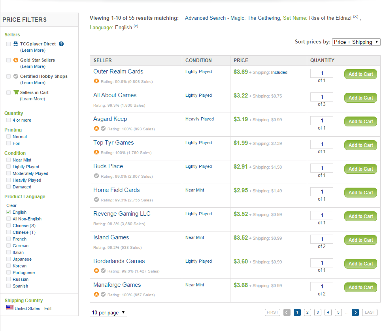Tick the Japanese language checkbox

(9, 259)
